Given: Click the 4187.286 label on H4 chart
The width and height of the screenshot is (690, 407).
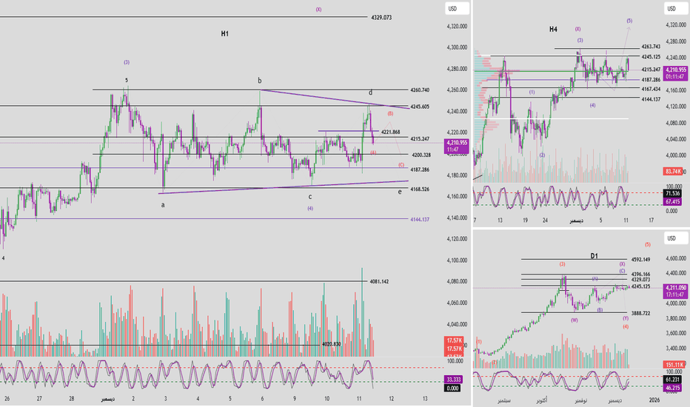Looking at the screenshot, I should pyautogui.click(x=651, y=80).
